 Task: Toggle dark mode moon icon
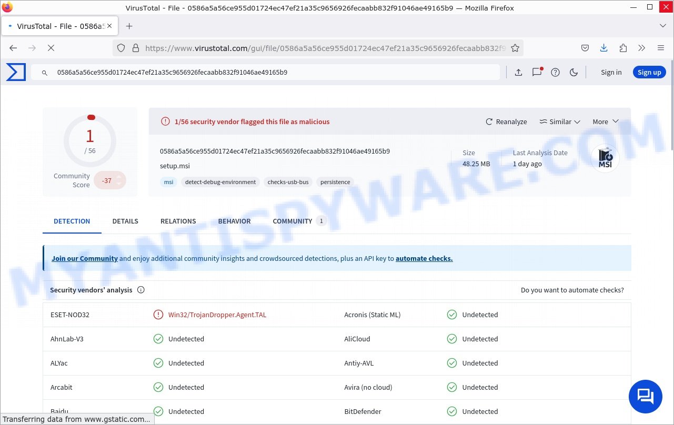click(x=574, y=73)
